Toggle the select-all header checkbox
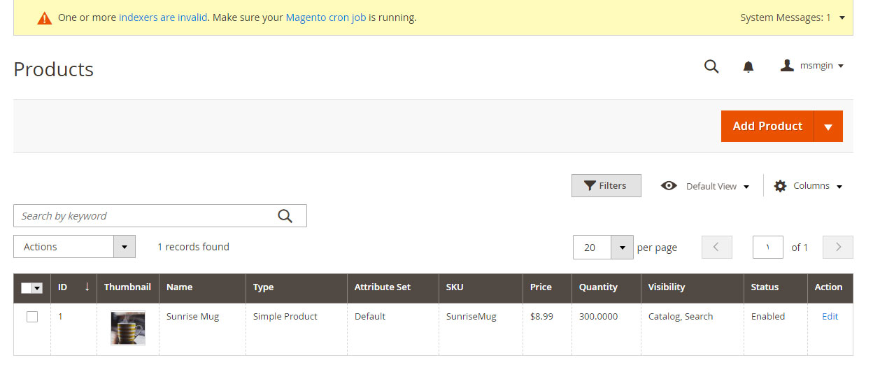 (x=27, y=287)
